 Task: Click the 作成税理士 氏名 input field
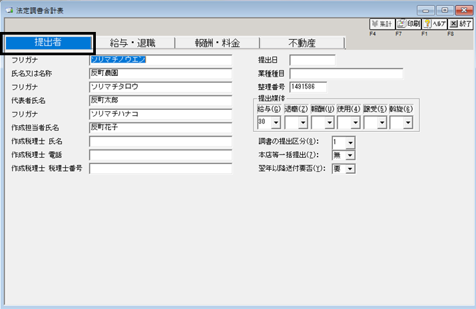(160, 141)
